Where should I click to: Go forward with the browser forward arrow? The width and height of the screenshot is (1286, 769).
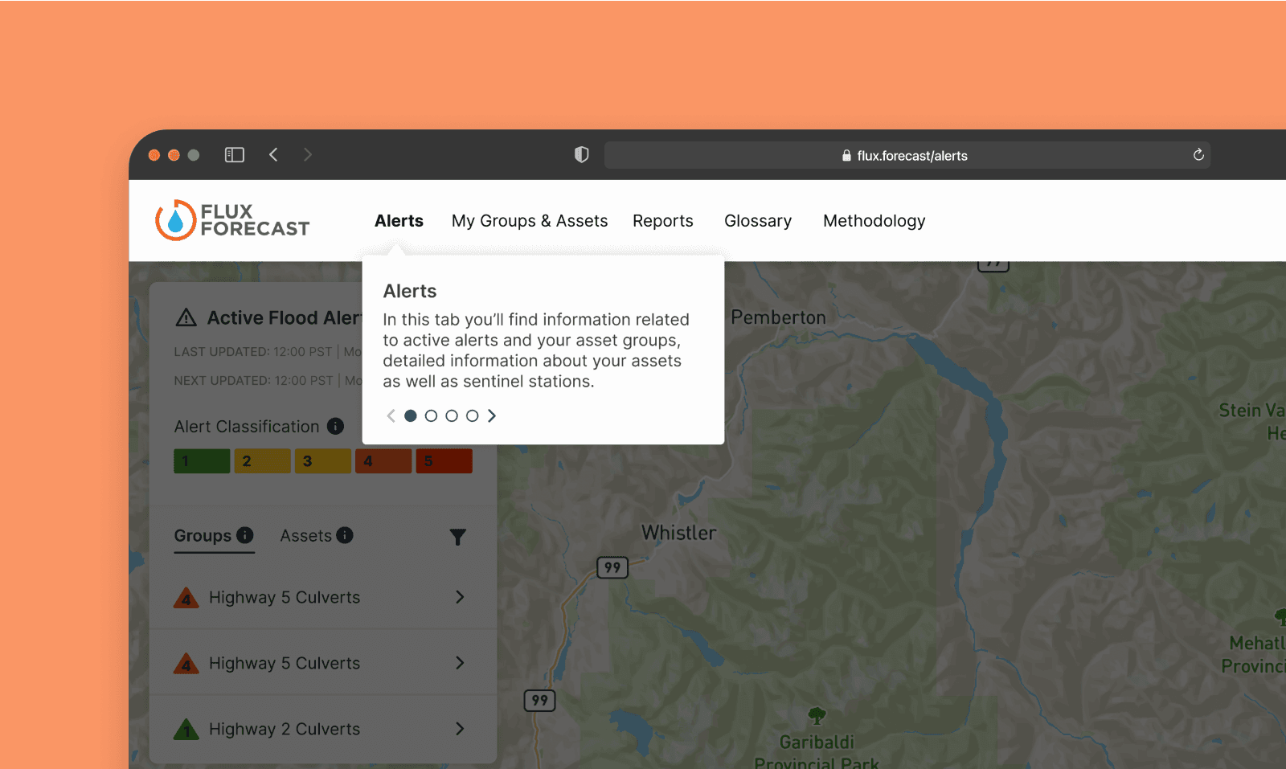pos(308,155)
